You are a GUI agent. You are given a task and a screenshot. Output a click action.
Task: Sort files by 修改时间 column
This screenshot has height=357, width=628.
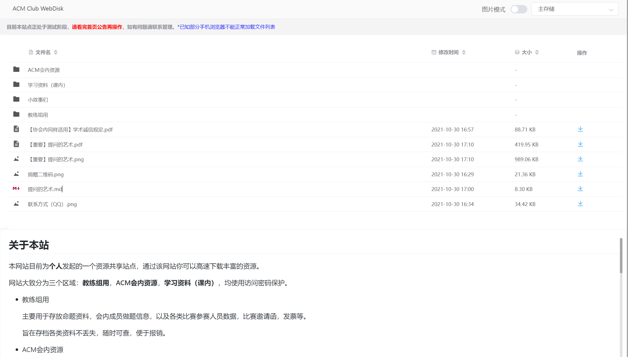pyautogui.click(x=448, y=52)
